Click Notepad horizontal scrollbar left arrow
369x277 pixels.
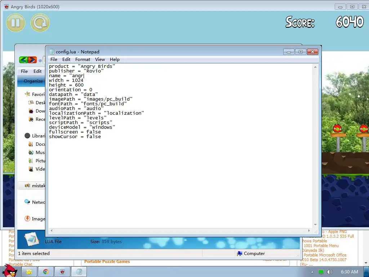(x=52, y=230)
